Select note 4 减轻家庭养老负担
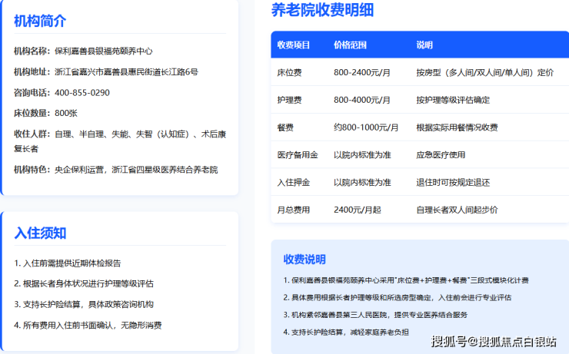 pyautogui.click(x=346, y=332)
